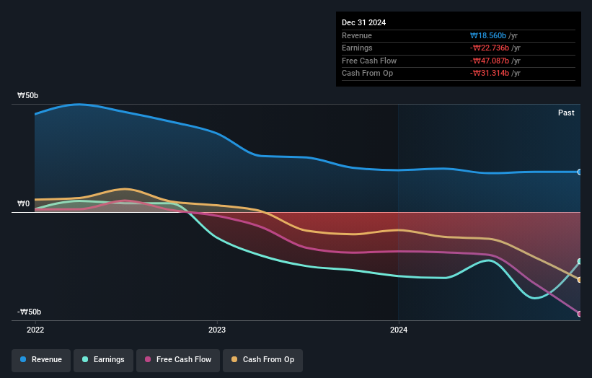The width and height of the screenshot is (592, 378).
Task: Click the Revenue row label in tooltip
Action: 357,35
